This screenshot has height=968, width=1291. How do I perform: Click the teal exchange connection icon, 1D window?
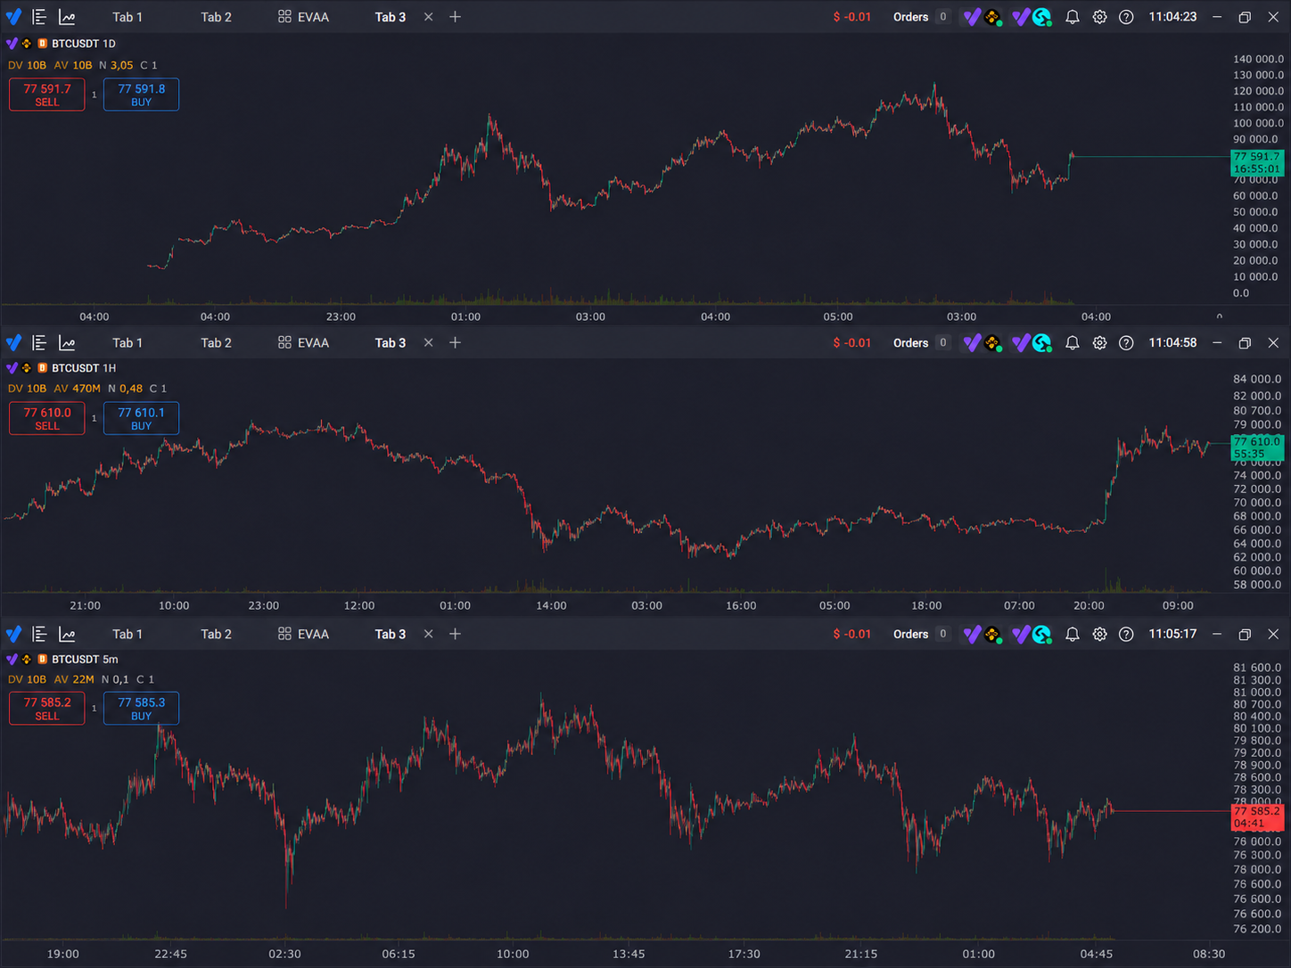click(x=1041, y=17)
